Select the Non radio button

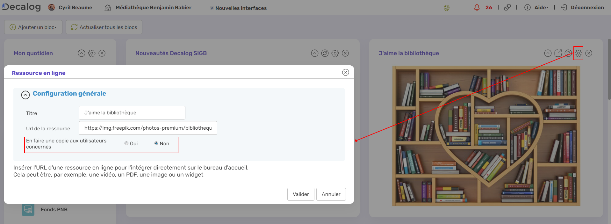tap(156, 144)
